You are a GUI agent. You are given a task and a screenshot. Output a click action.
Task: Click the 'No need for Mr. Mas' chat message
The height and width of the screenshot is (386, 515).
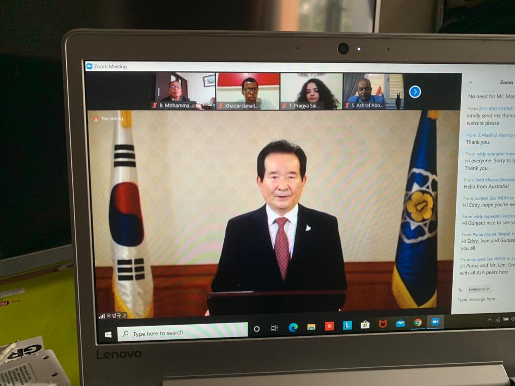tap(491, 96)
